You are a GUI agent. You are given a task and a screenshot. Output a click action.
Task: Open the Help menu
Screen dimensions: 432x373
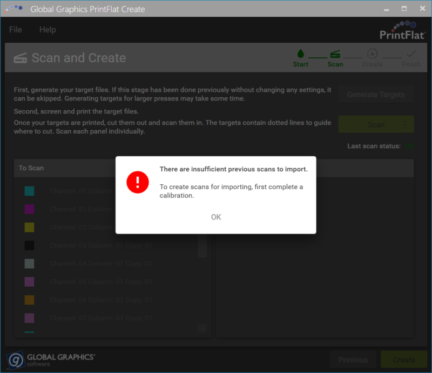click(x=48, y=30)
